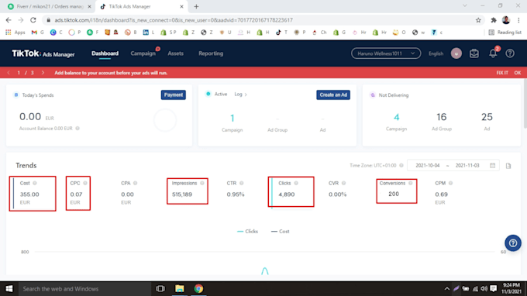Image resolution: width=527 pixels, height=296 pixels.
Task: Click info icon next to CPM
Action: click(x=450, y=183)
